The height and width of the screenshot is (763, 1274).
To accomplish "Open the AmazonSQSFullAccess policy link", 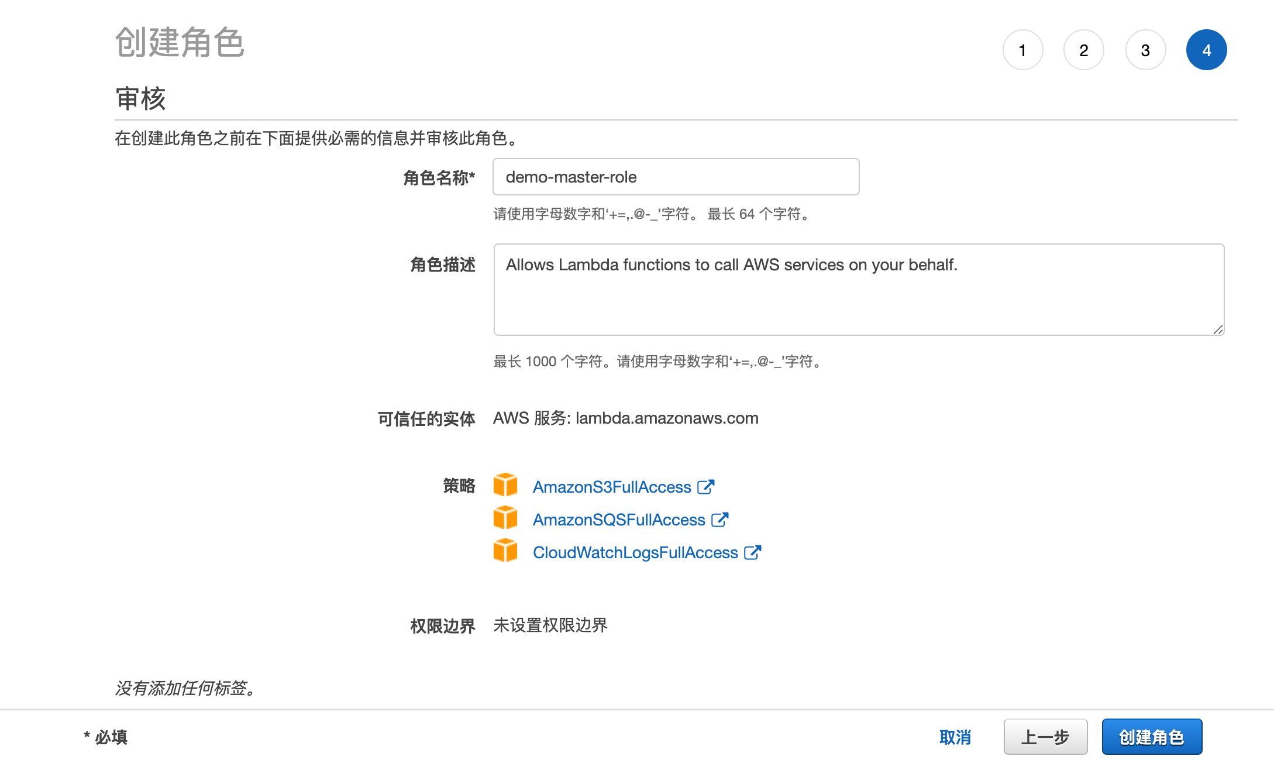I will (x=618, y=520).
